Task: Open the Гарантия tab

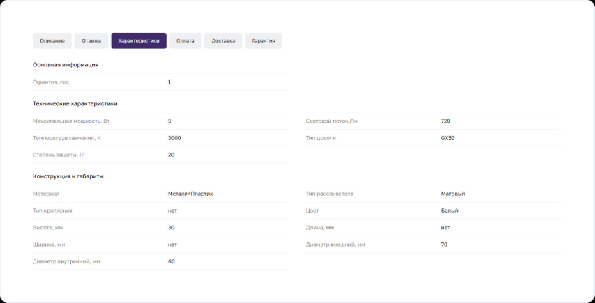Action: pos(263,41)
